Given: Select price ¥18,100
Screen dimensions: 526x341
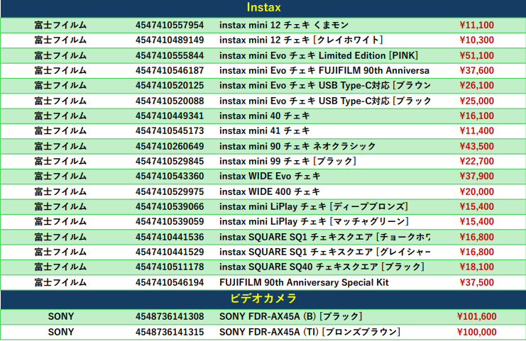Looking at the screenshot, I should tap(477, 267).
